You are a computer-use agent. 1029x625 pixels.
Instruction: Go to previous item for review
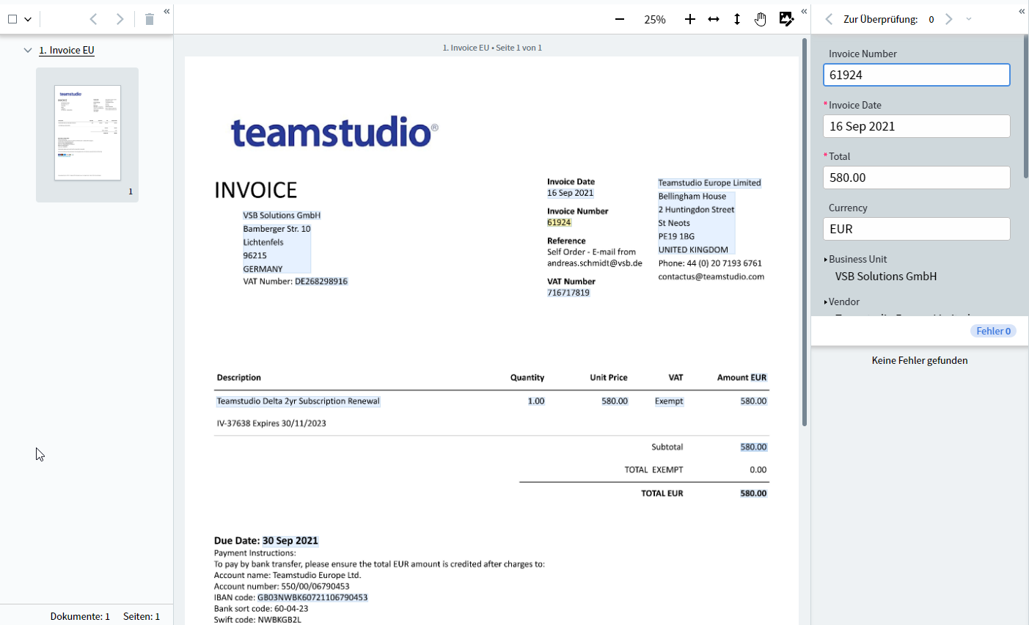coord(829,19)
